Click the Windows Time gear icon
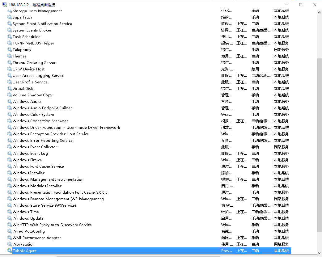This screenshot has width=322, height=257. [x=10, y=212]
